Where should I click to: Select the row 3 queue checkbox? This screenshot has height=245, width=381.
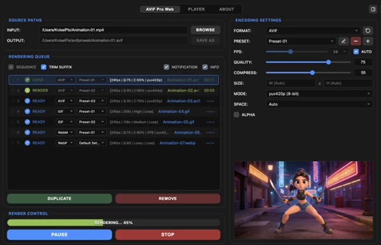point(13,101)
